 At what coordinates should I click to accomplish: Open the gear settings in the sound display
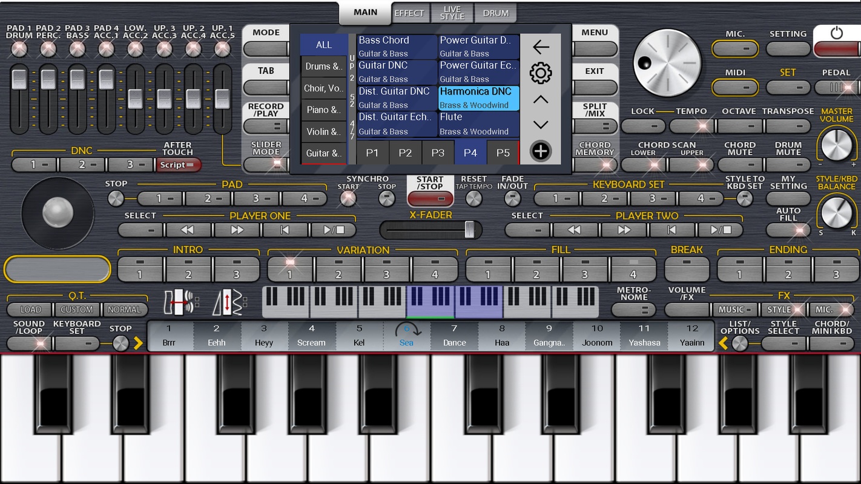[x=540, y=74]
